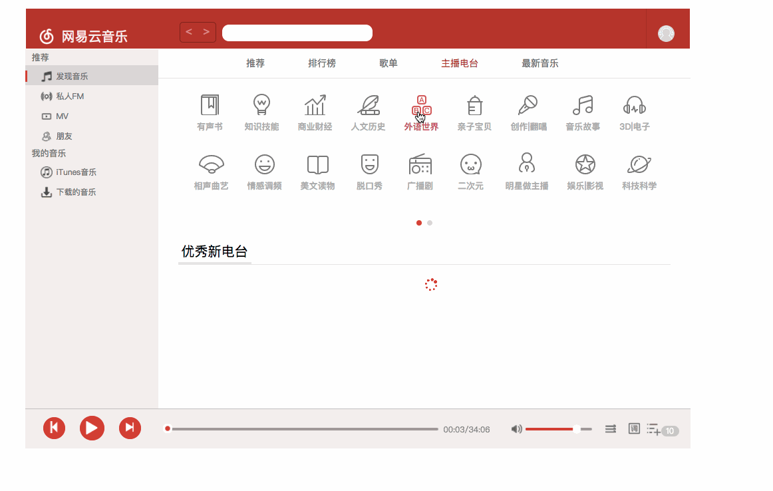Open the 科技科学 planet category
The width and height of the screenshot is (773, 491).
[x=639, y=164]
